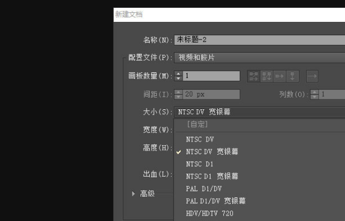The height and width of the screenshot is (221, 345).
Task: Click the 宽度(W) label
Action: [x=158, y=130]
